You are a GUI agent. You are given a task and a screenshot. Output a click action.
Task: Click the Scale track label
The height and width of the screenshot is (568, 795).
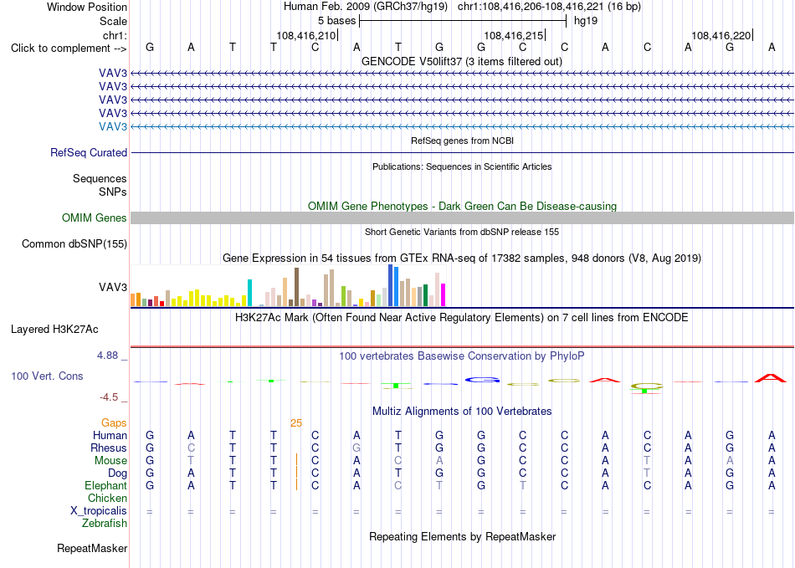[x=113, y=21]
